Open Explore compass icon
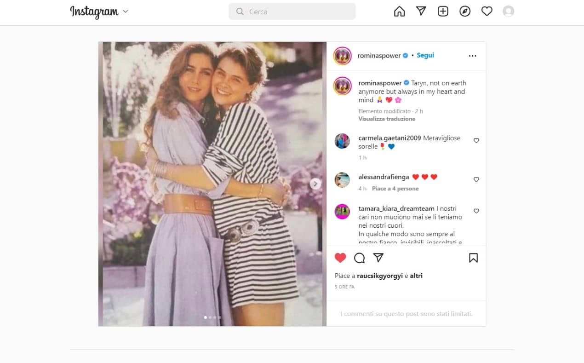The image size is (584, 363). tap(465, 12)
